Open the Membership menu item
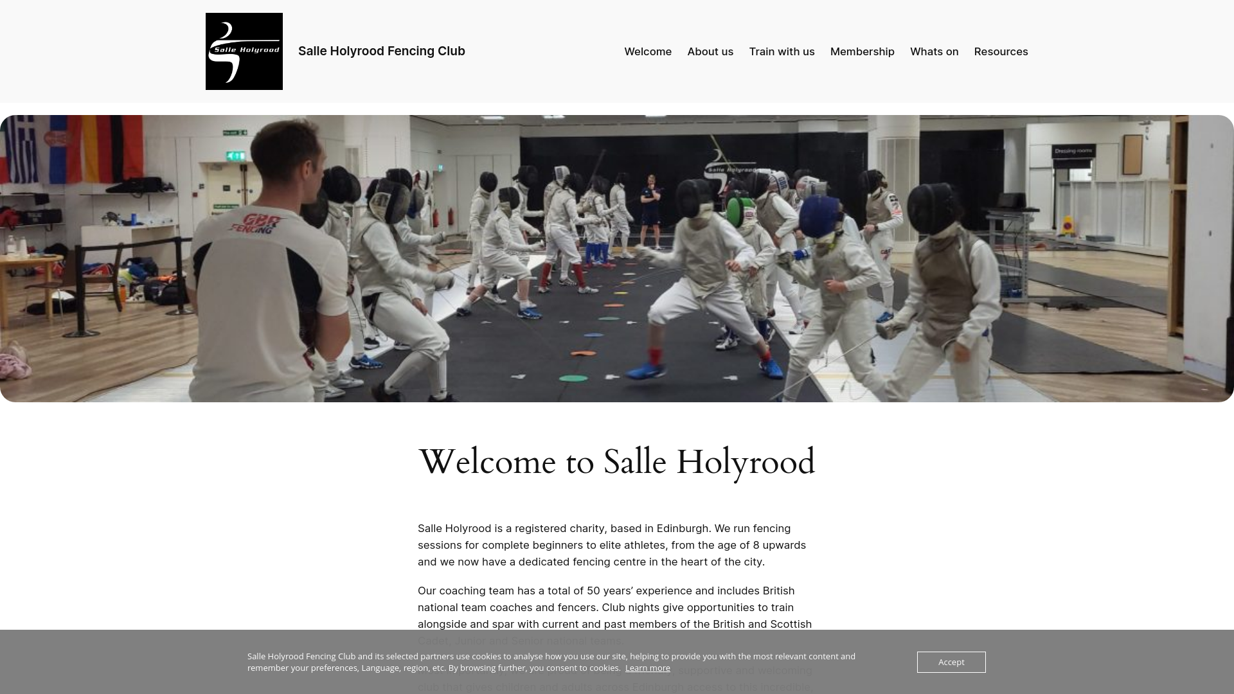 pos(863,51)
